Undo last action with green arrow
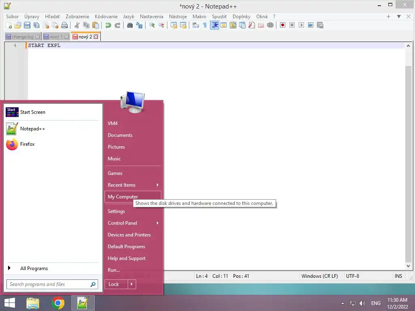This screenshot has height=311, width=415. tap(108, 25)
